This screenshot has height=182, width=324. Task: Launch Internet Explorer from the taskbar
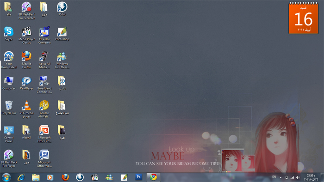pos(21,177)
